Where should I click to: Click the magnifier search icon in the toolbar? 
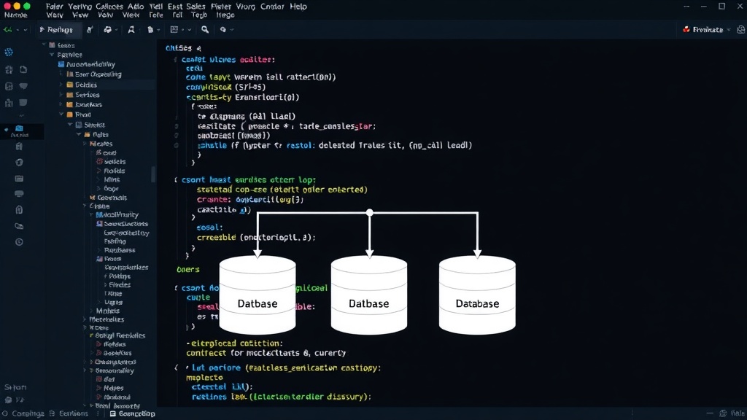tap(205, 29)
